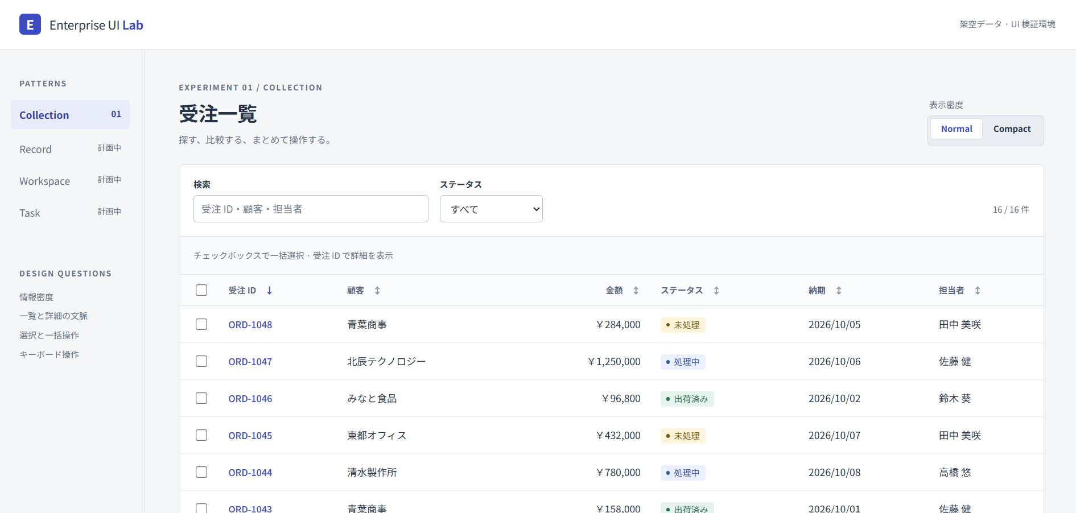Select the ORD-1045 row checkbox
The image size is (1076, 513).
coord(201,435)
